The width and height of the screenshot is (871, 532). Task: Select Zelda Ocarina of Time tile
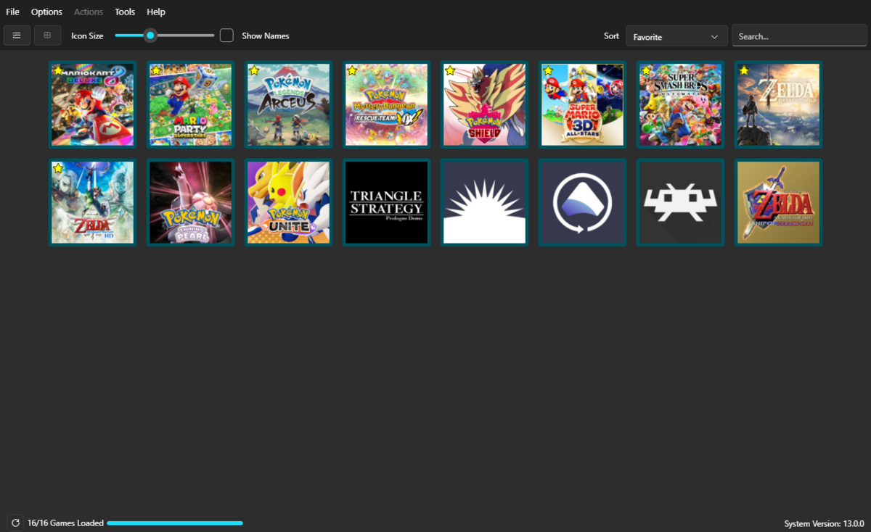(x=778, y=202)
